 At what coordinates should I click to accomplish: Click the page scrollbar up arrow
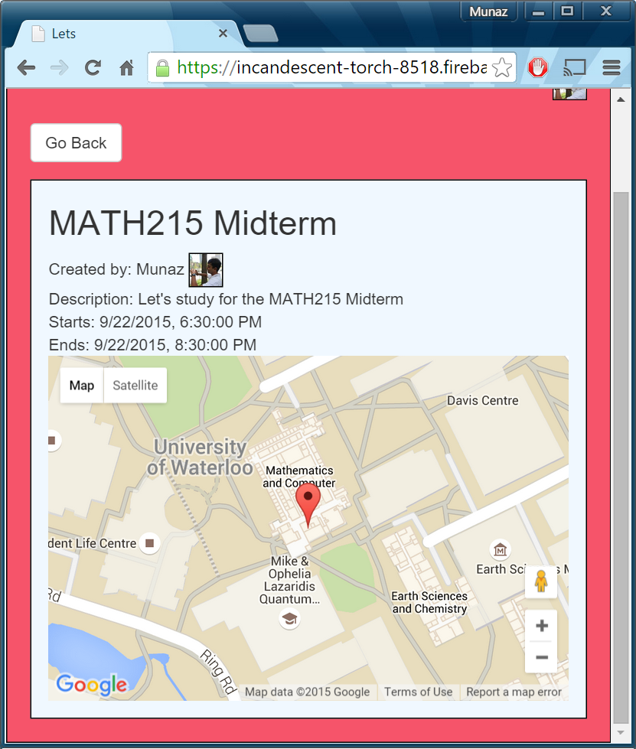pyautogui.click(x=620, y=99)
